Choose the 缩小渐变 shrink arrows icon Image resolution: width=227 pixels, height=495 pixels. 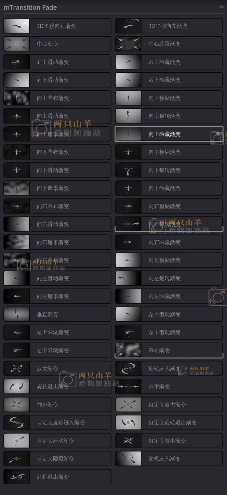[17, 405]
